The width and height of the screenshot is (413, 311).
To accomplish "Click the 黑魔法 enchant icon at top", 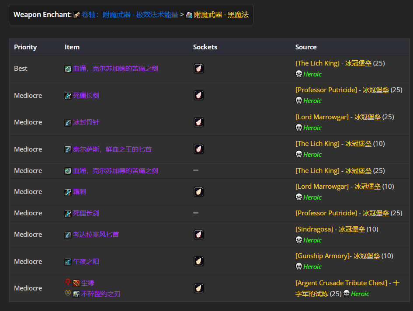I will 189,15.
